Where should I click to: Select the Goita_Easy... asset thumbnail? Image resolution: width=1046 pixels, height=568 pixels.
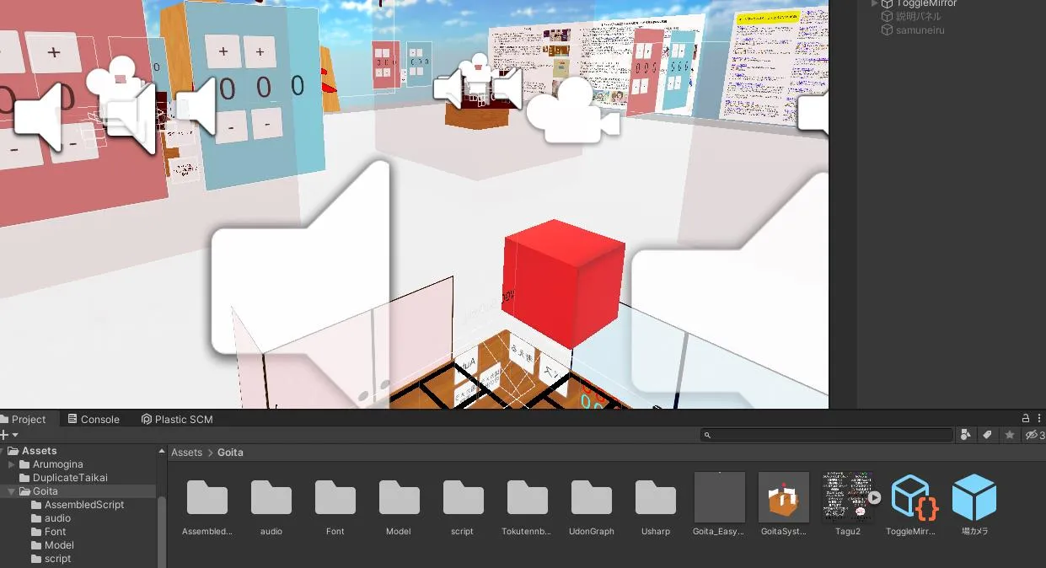[720, 497]
